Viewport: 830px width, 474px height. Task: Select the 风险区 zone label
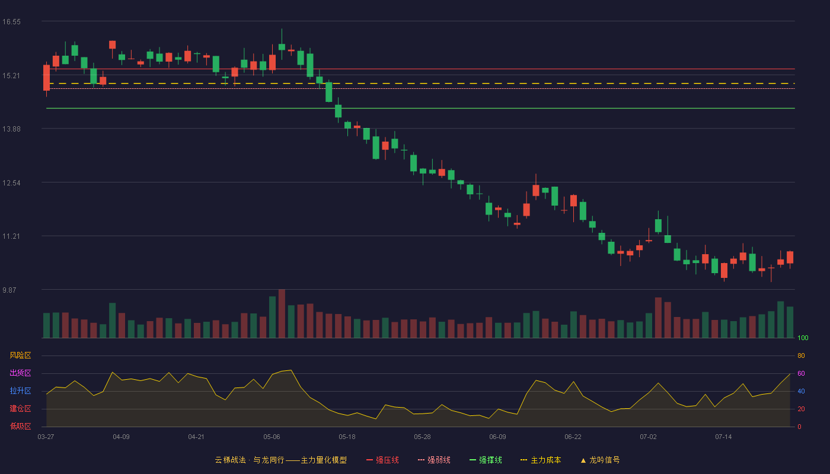pyautogui.click(x=21, y=355)
